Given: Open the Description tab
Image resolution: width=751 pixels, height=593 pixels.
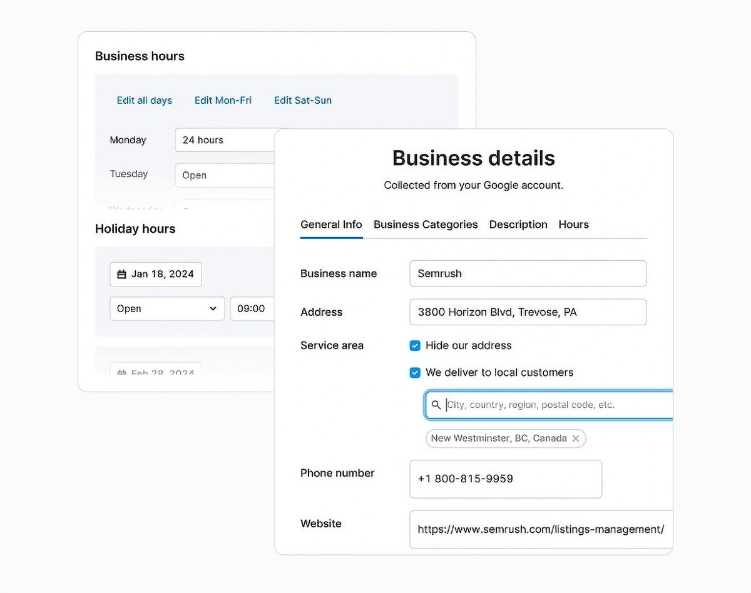Looking at the screenshot, I should [518, 225].
